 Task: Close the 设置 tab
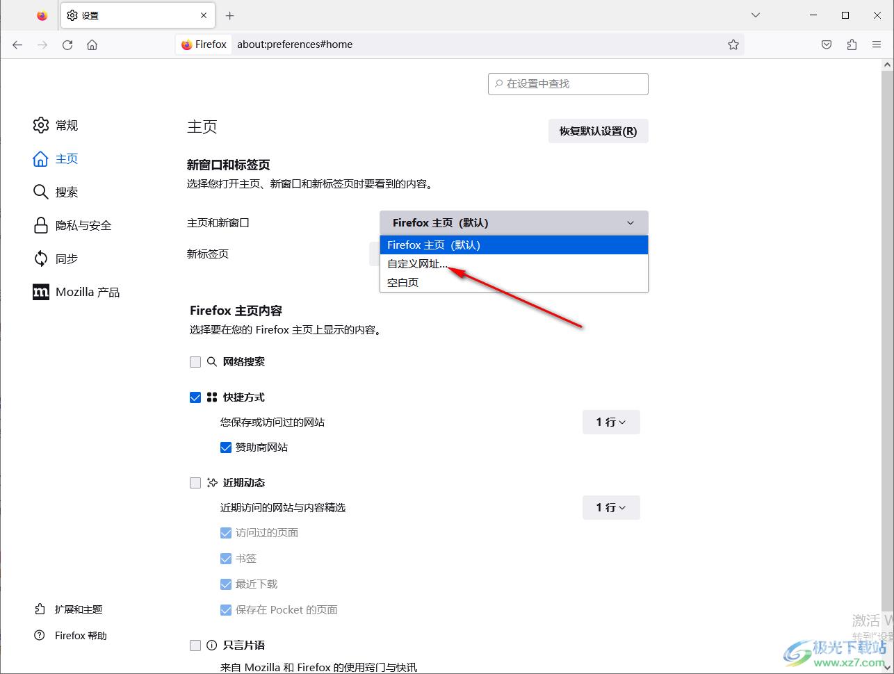point(204,15)
